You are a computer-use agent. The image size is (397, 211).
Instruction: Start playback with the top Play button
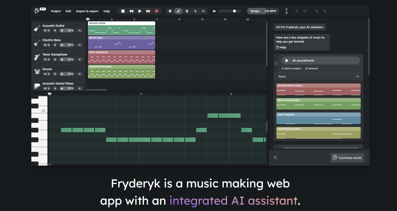click(x=140, y=11)
